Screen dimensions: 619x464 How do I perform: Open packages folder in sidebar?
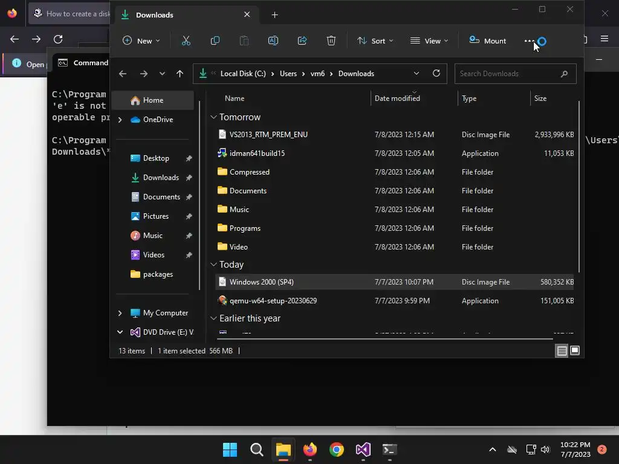click(x=158, y=274)
